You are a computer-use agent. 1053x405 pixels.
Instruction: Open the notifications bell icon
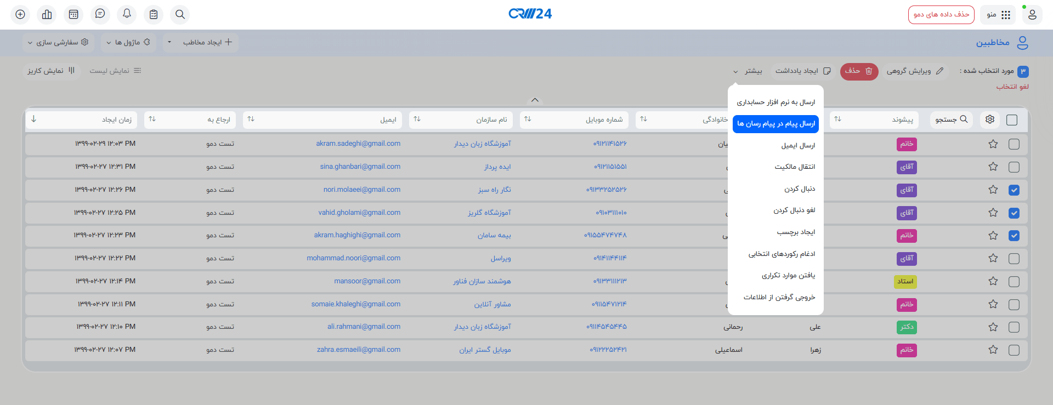127,14
